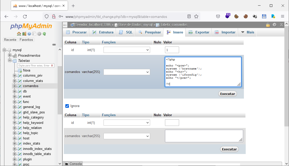Open navigation panel settings gear

pyautogui.click(x=39, y=34)
